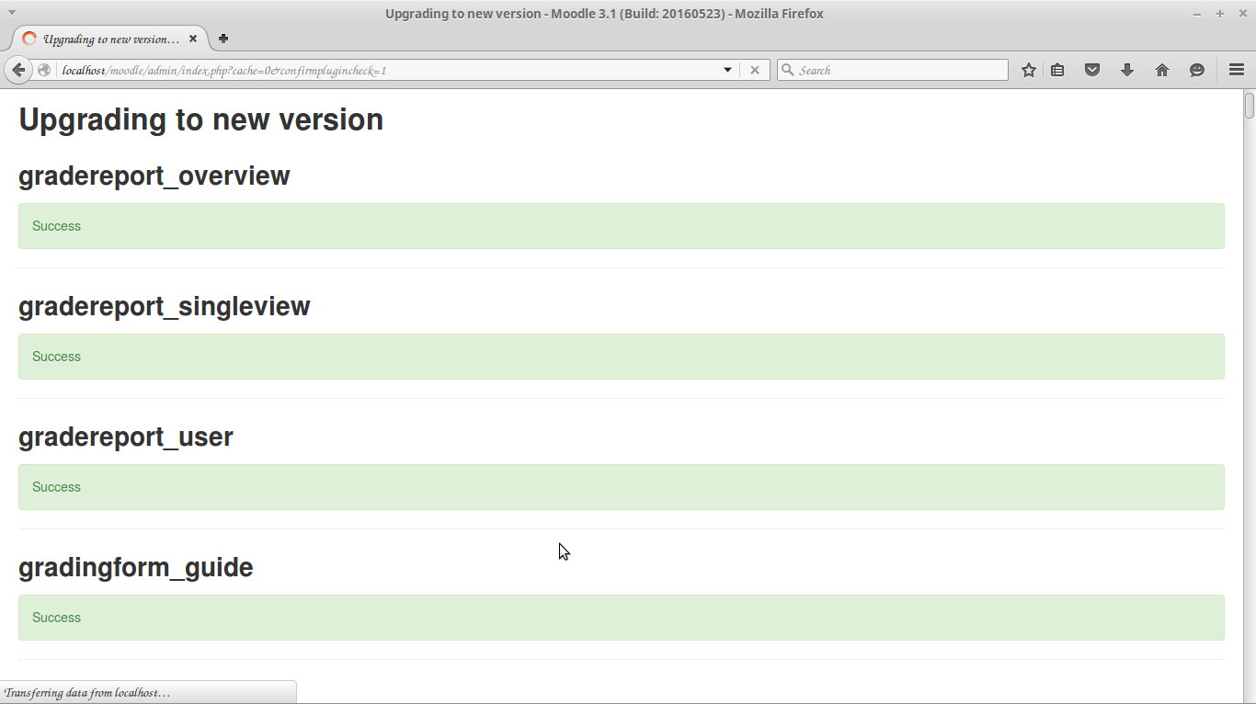Save page to Pocket icon
1256x704 pixels.
1092,70
